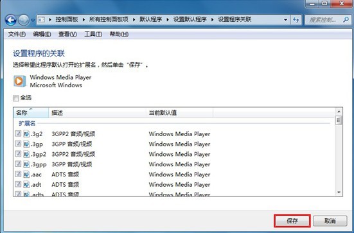Sort by the 描述 column header

[x=97, y=112]
